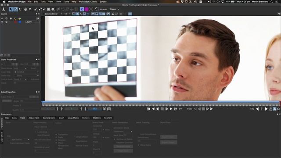Select the Pan hand tool
The image size is (281, 158).
coord(25,9)
